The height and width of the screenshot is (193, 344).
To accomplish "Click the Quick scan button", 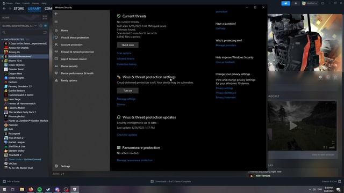I will coord(128,45).
